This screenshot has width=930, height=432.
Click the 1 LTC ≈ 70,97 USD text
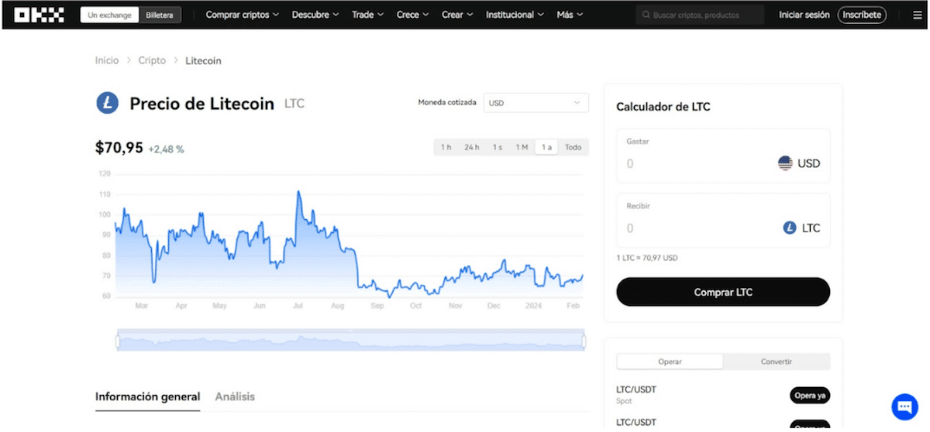(646, 258)
